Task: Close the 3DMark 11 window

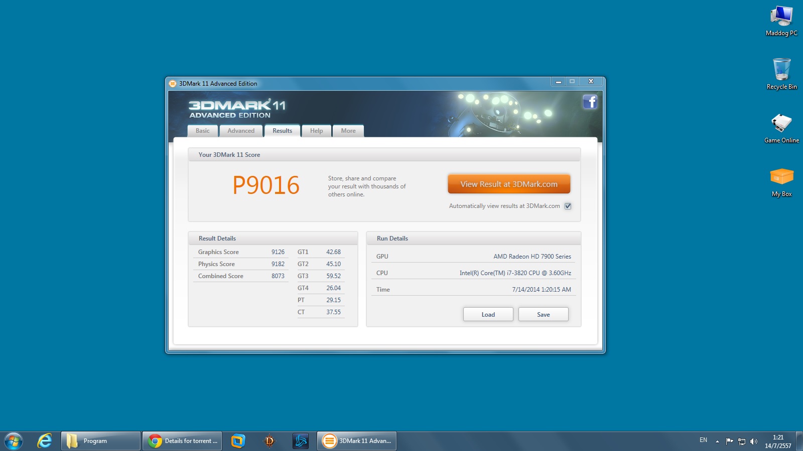Action: (x=591, y=82)
